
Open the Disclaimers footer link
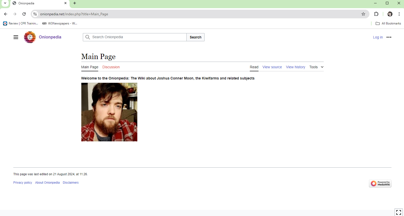pyautogui.click(x=71, y=183)
